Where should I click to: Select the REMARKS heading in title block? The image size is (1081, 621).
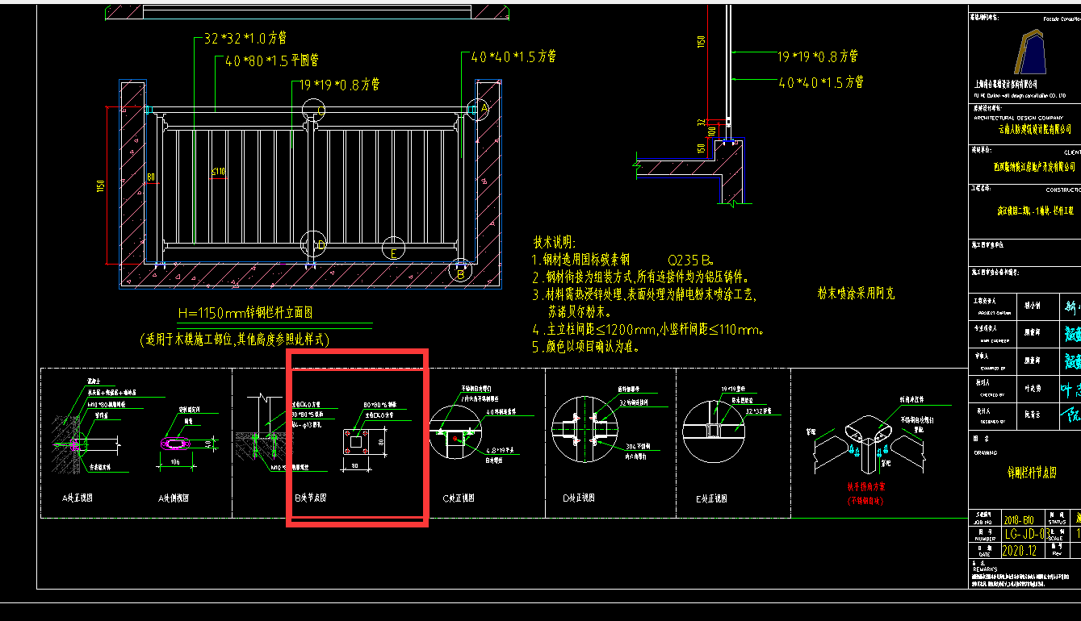coord(985,569)
